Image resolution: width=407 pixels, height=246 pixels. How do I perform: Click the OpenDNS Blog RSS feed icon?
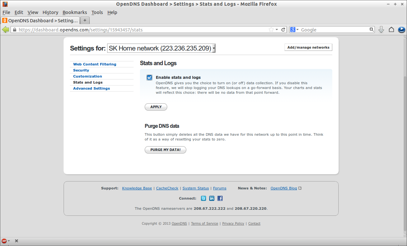pos(300,188)
